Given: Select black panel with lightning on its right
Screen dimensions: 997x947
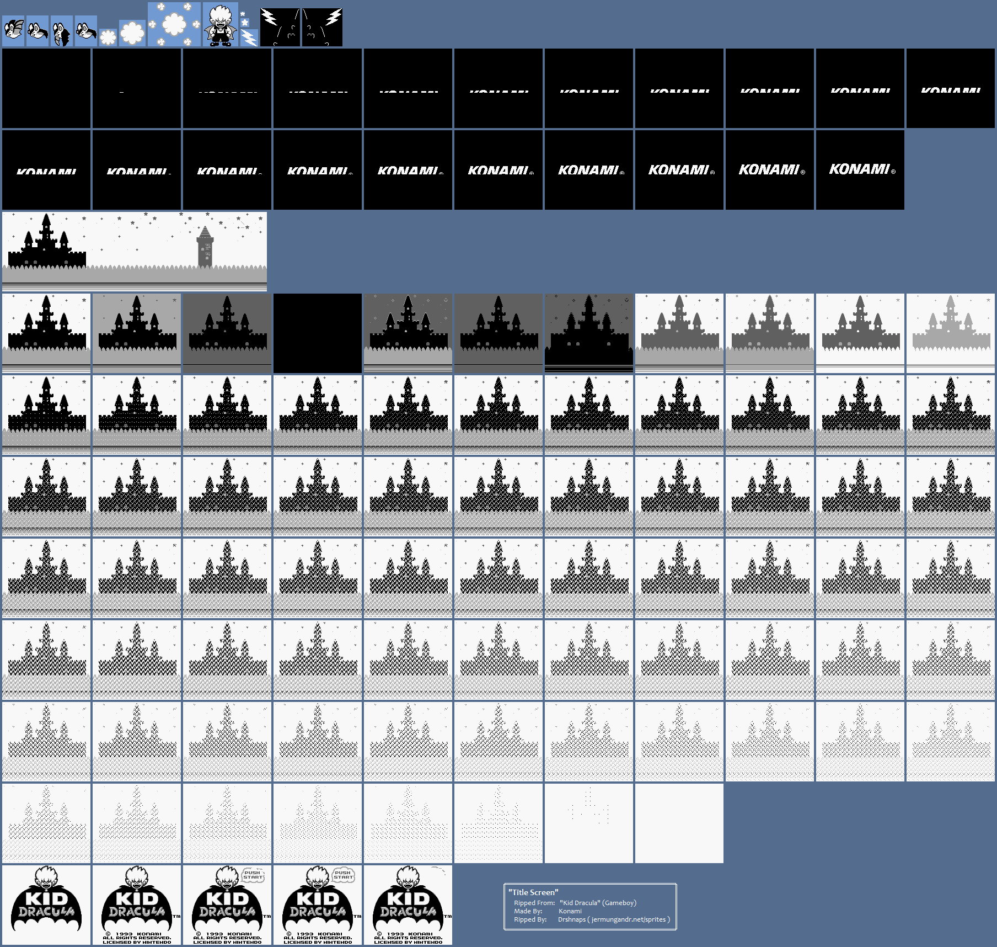Looking at the screenshot, I should coord(322,27).
